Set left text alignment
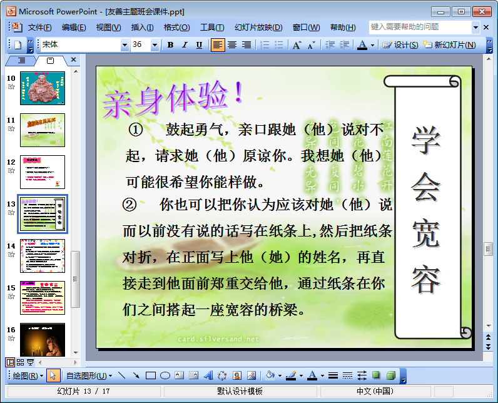 (x=218, y=45)
